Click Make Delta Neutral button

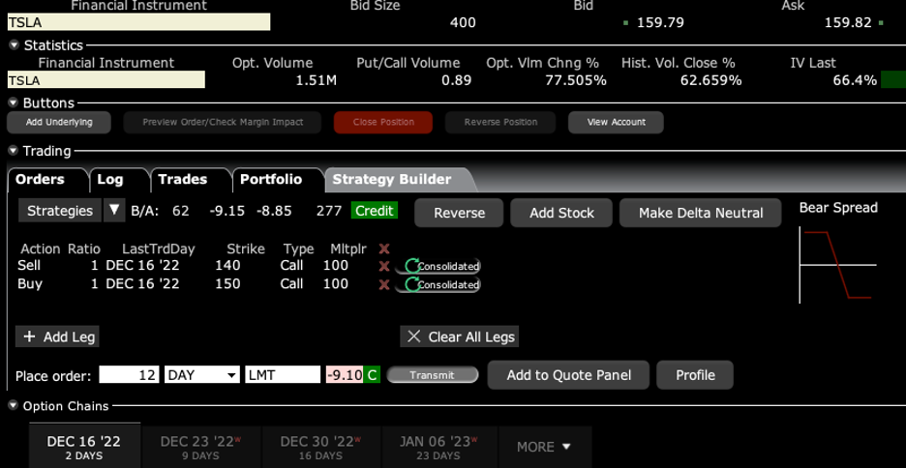coord(700,213)
